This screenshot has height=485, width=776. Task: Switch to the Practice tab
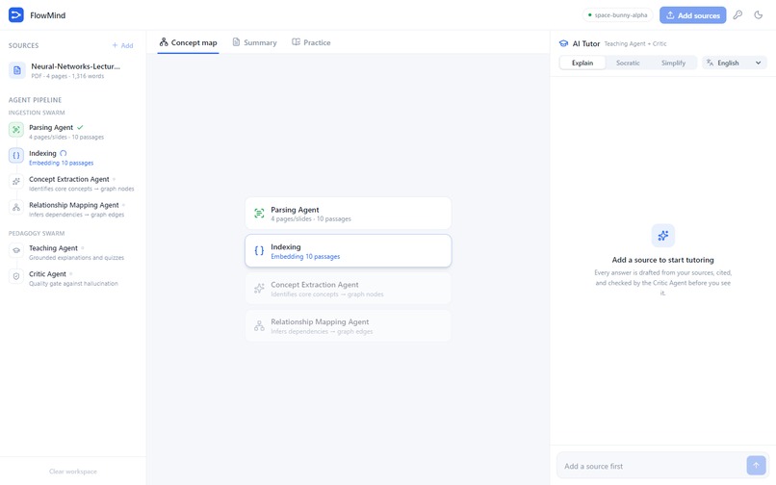click(x=311, y=42)
